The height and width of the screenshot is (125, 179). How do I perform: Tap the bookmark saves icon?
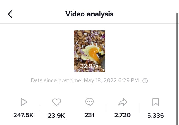tap(156, 102)
